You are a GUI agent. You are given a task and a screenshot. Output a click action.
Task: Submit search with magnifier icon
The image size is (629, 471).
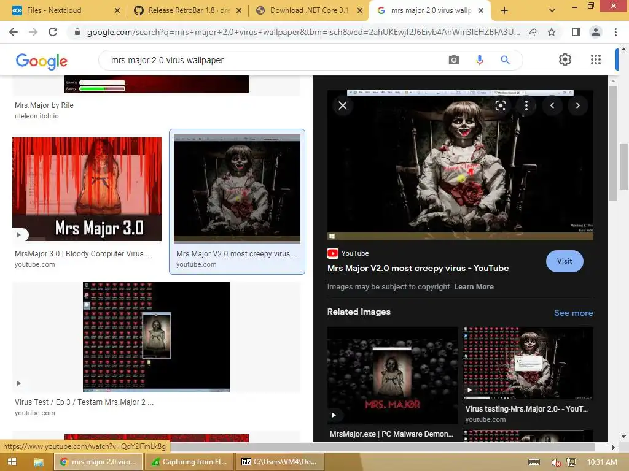point(505,60)
